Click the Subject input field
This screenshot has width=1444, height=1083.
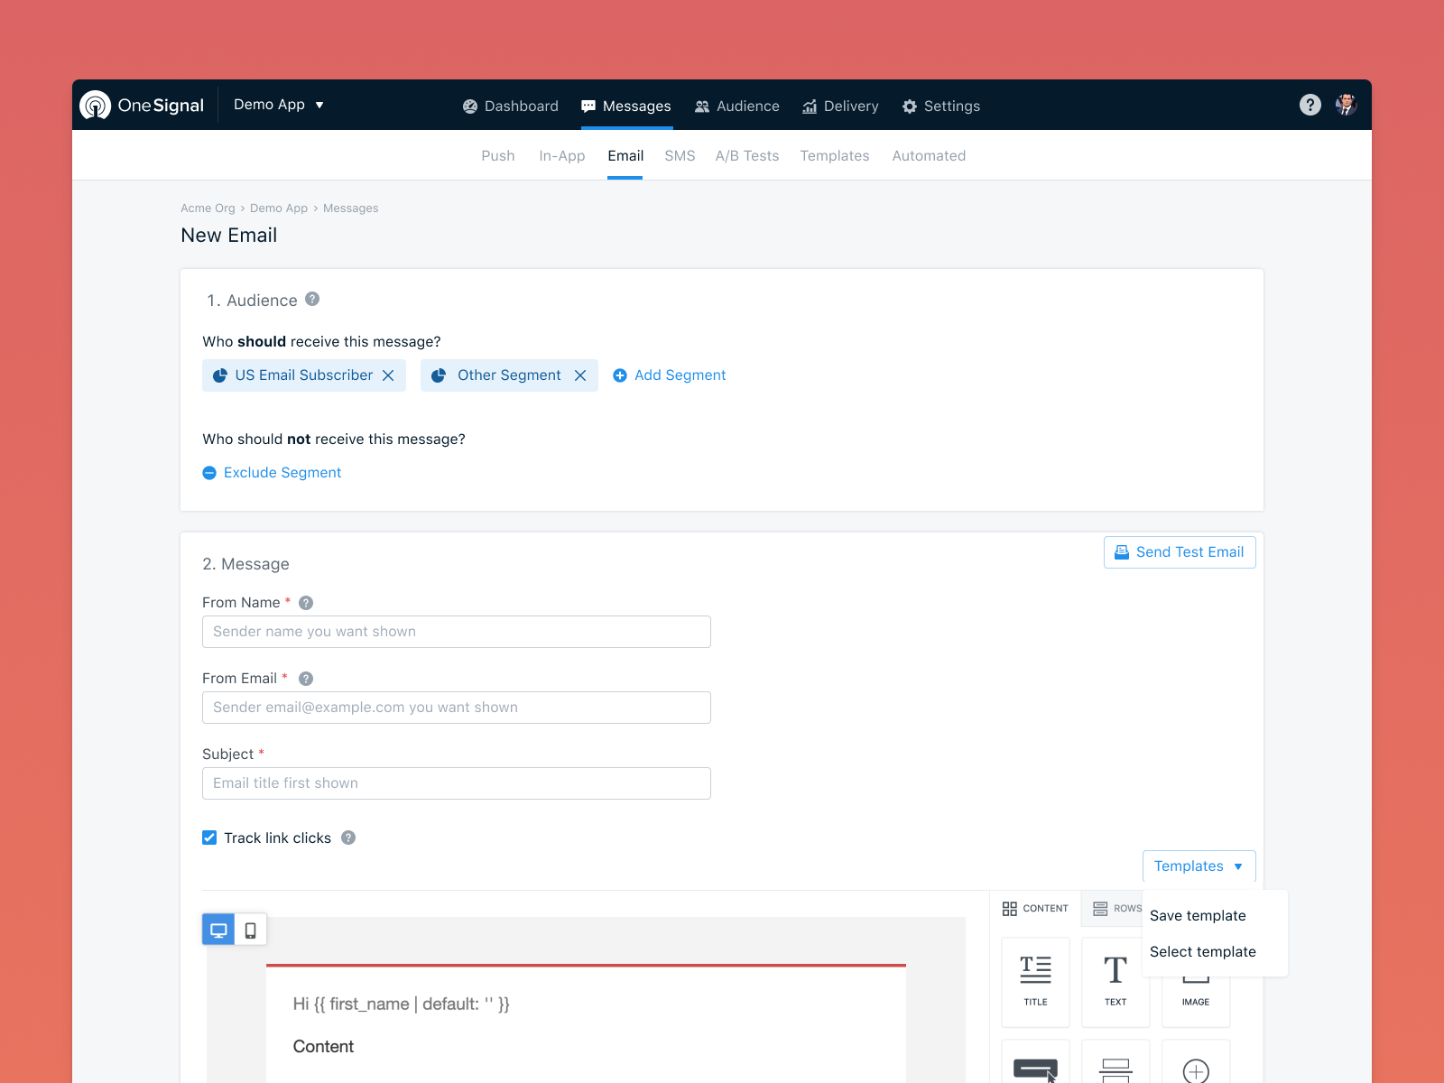click(x=456, y=782)
